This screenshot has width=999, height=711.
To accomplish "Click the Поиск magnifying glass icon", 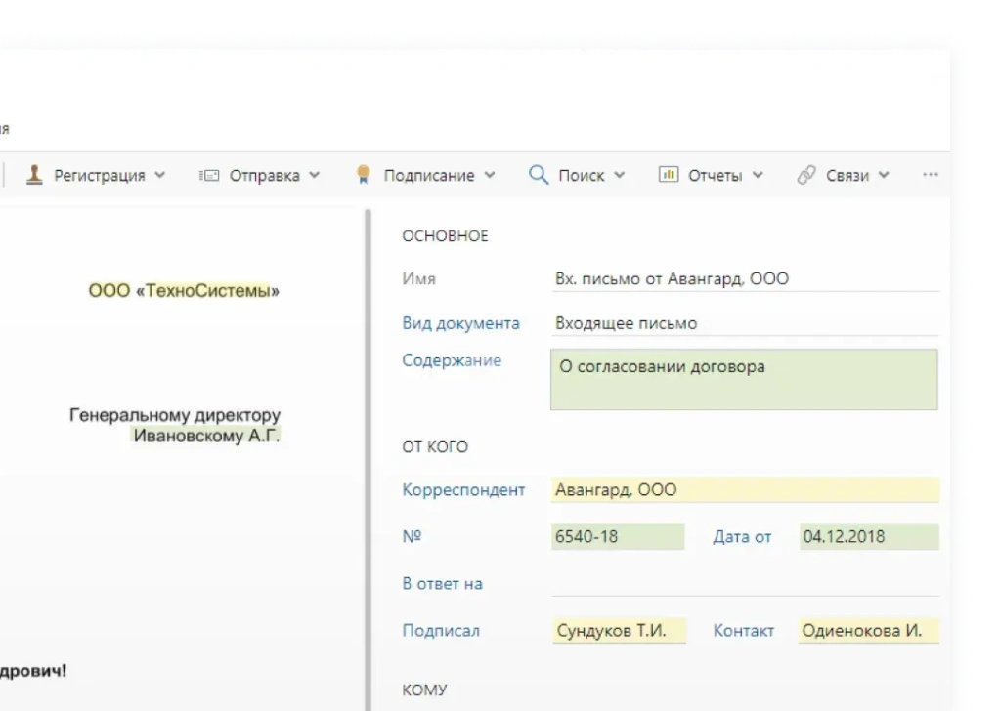I will (539, 175).
